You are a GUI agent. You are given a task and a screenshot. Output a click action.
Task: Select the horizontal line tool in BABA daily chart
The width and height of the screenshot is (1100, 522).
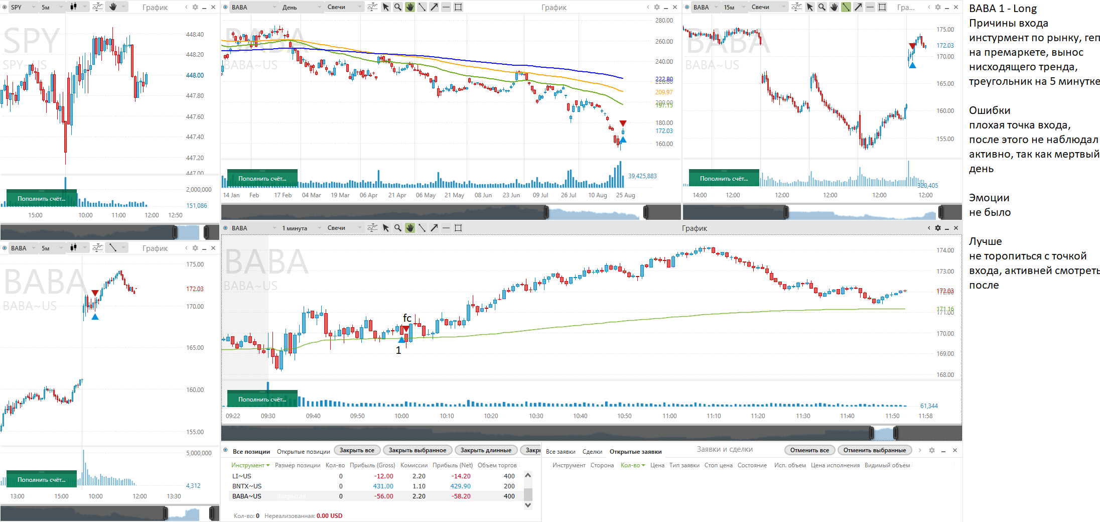446,7
